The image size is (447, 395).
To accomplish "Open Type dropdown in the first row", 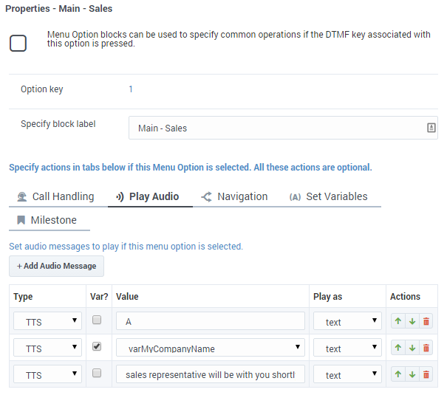I will coord(47,321).
